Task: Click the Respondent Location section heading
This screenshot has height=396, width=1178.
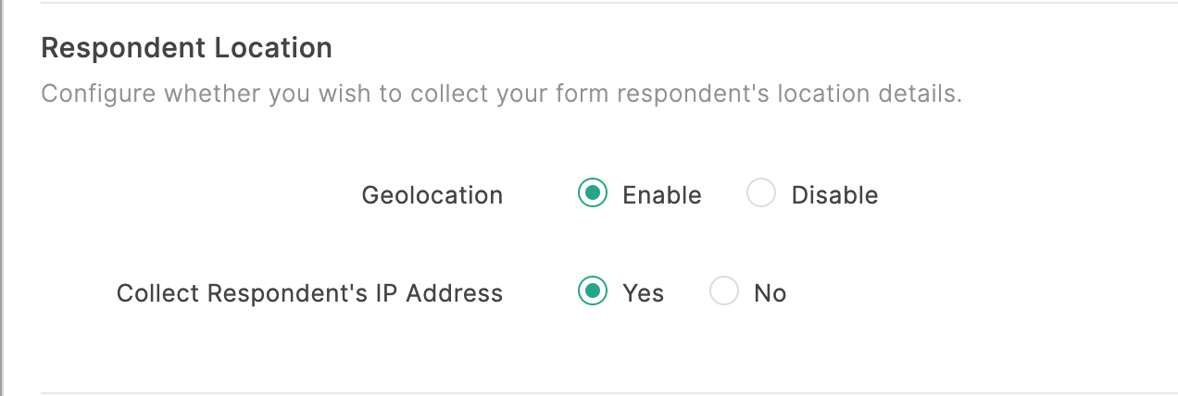Action: pyautogui.click(x=186, y=48)
